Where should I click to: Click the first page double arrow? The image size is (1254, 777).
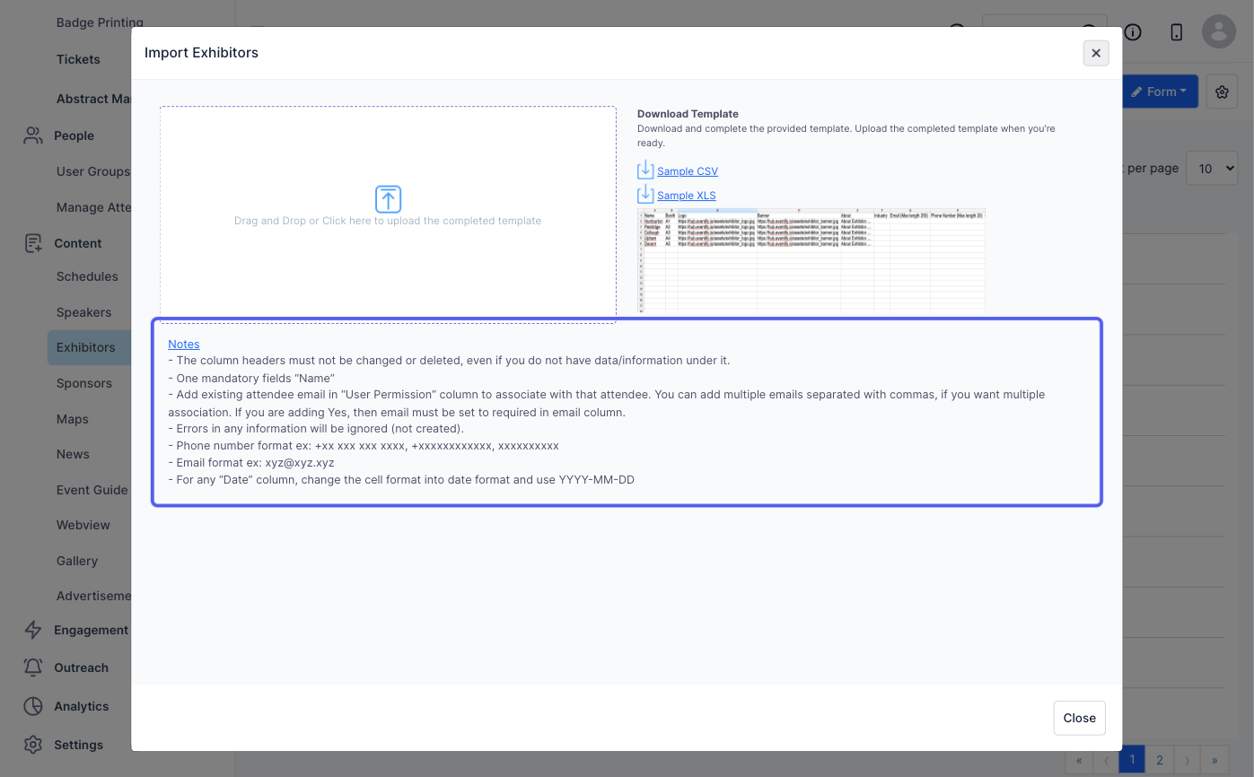tap(1079, 760)
